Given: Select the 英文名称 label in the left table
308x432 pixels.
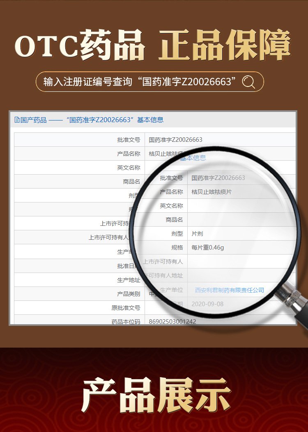Looking at the screenshot, I should [129, 168].
